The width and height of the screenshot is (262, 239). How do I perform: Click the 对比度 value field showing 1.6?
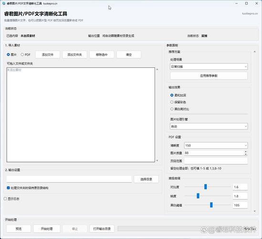[240, 187]
